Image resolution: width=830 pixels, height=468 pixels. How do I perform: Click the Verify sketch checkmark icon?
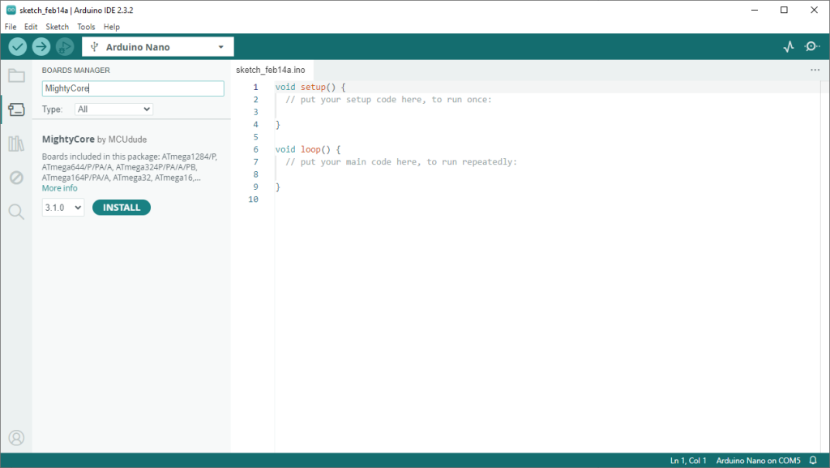pyautogui.click(x=17, y=47)
